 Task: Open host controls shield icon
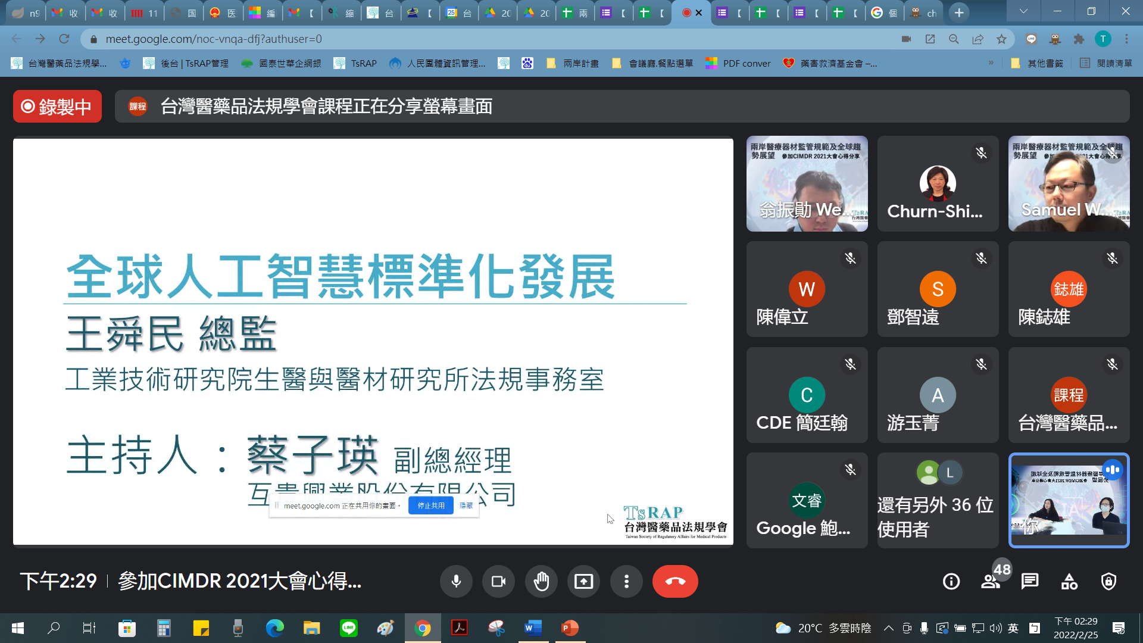coord(1108,581)
